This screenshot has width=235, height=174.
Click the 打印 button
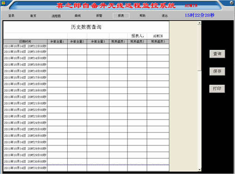(217, 89)
